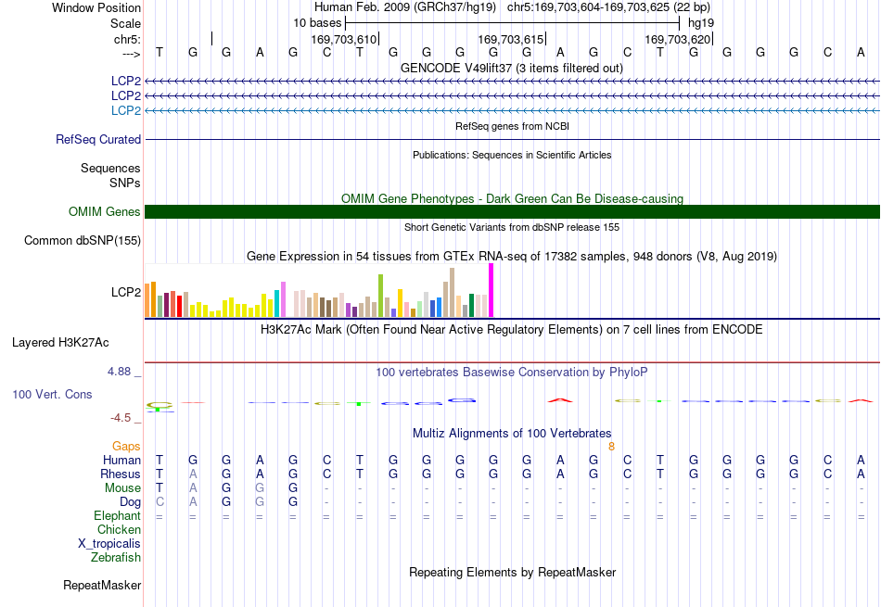Click the GENCODE V49lift37 track title
This screenshot has height=607, width=881.
pyautogui.click(x=512, y=68)
